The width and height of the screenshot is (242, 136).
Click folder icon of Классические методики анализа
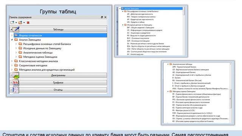16,61
